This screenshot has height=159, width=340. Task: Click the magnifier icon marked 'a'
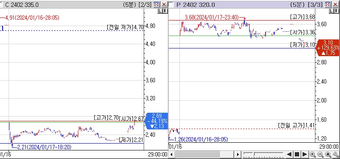click(x=328, y=154)
